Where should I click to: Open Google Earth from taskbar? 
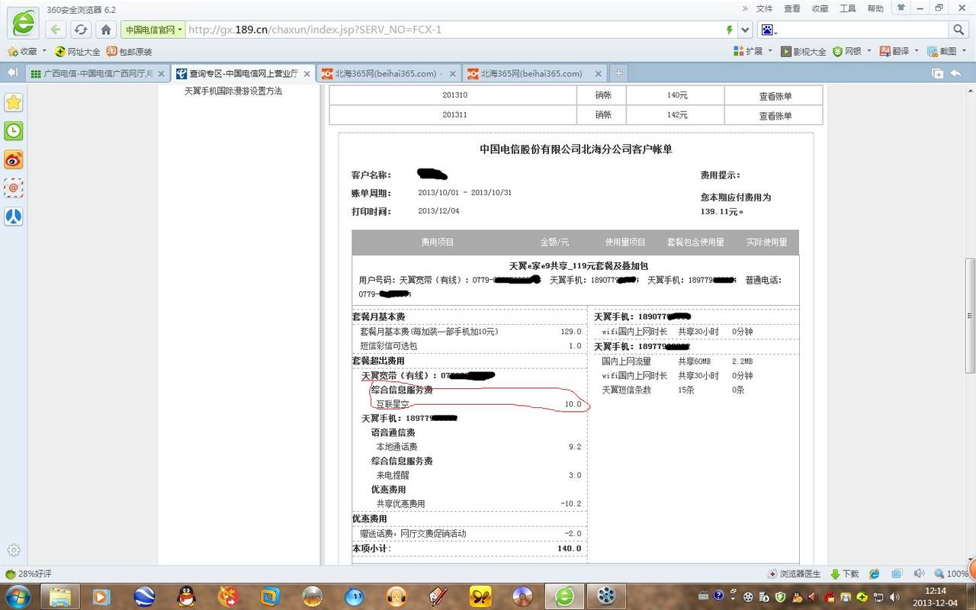click(x=144, y=596)
